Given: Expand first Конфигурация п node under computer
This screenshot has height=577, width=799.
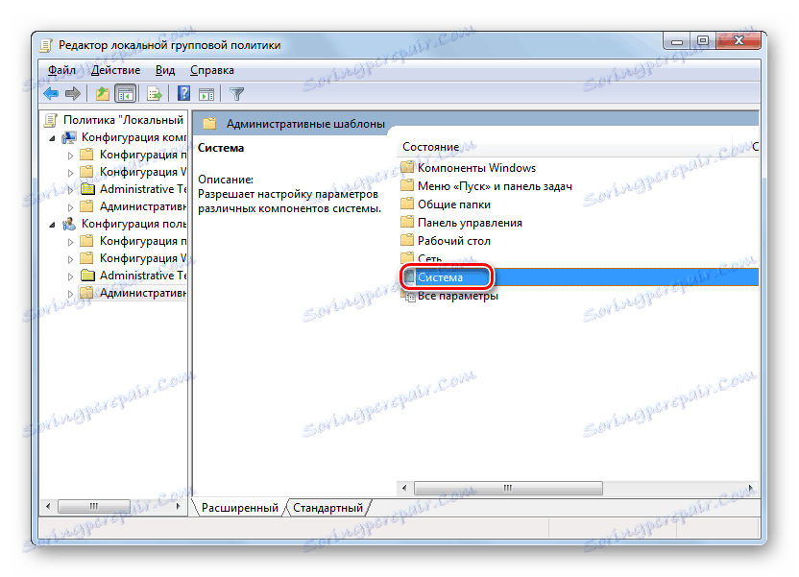Looking at the screenshot, I should pos(71,156).
